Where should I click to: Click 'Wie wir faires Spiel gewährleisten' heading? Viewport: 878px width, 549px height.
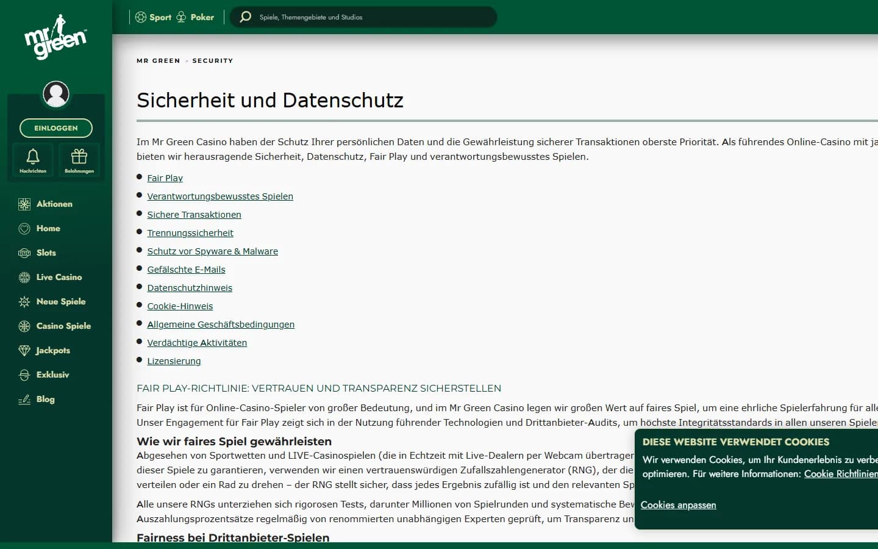(x=234, y=441)
